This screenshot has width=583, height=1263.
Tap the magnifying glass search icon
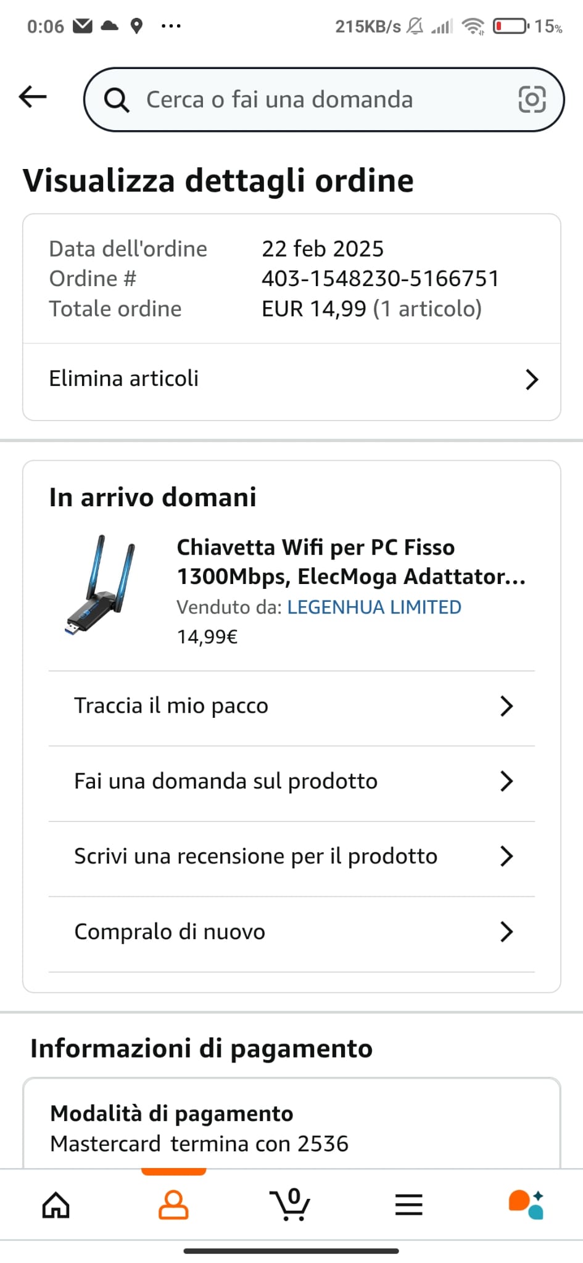(116, 99)
